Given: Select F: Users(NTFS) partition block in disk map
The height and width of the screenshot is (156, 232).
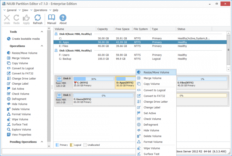Looking at the screenshot, I should [x=103, y=99].
